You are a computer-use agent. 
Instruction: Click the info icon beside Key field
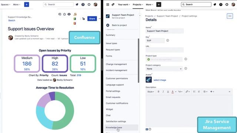coord(167,40)
